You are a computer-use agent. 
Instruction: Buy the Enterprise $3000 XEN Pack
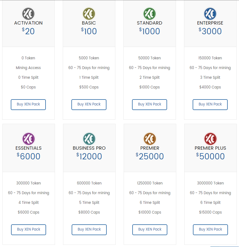pos(210,104)
